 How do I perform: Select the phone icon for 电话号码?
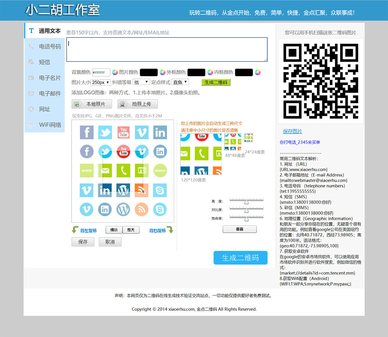click(31, 46)
